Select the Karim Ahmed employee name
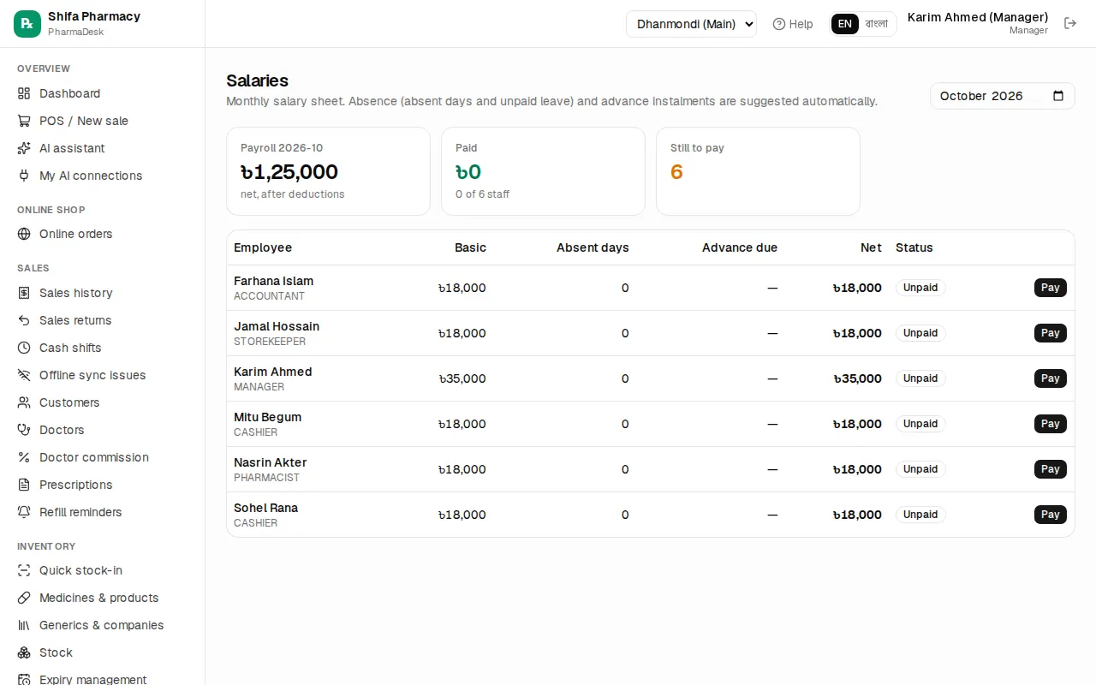The image size is (1096, 685). click(x=273, y=372)
